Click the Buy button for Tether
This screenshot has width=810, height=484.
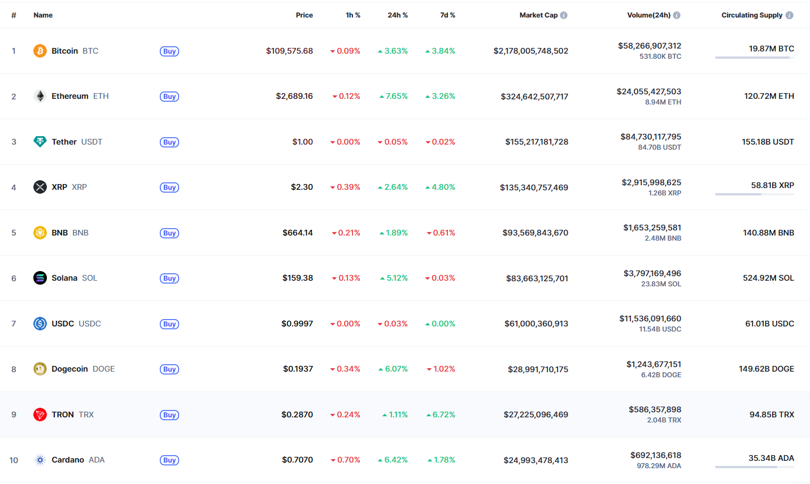(169, 142)
